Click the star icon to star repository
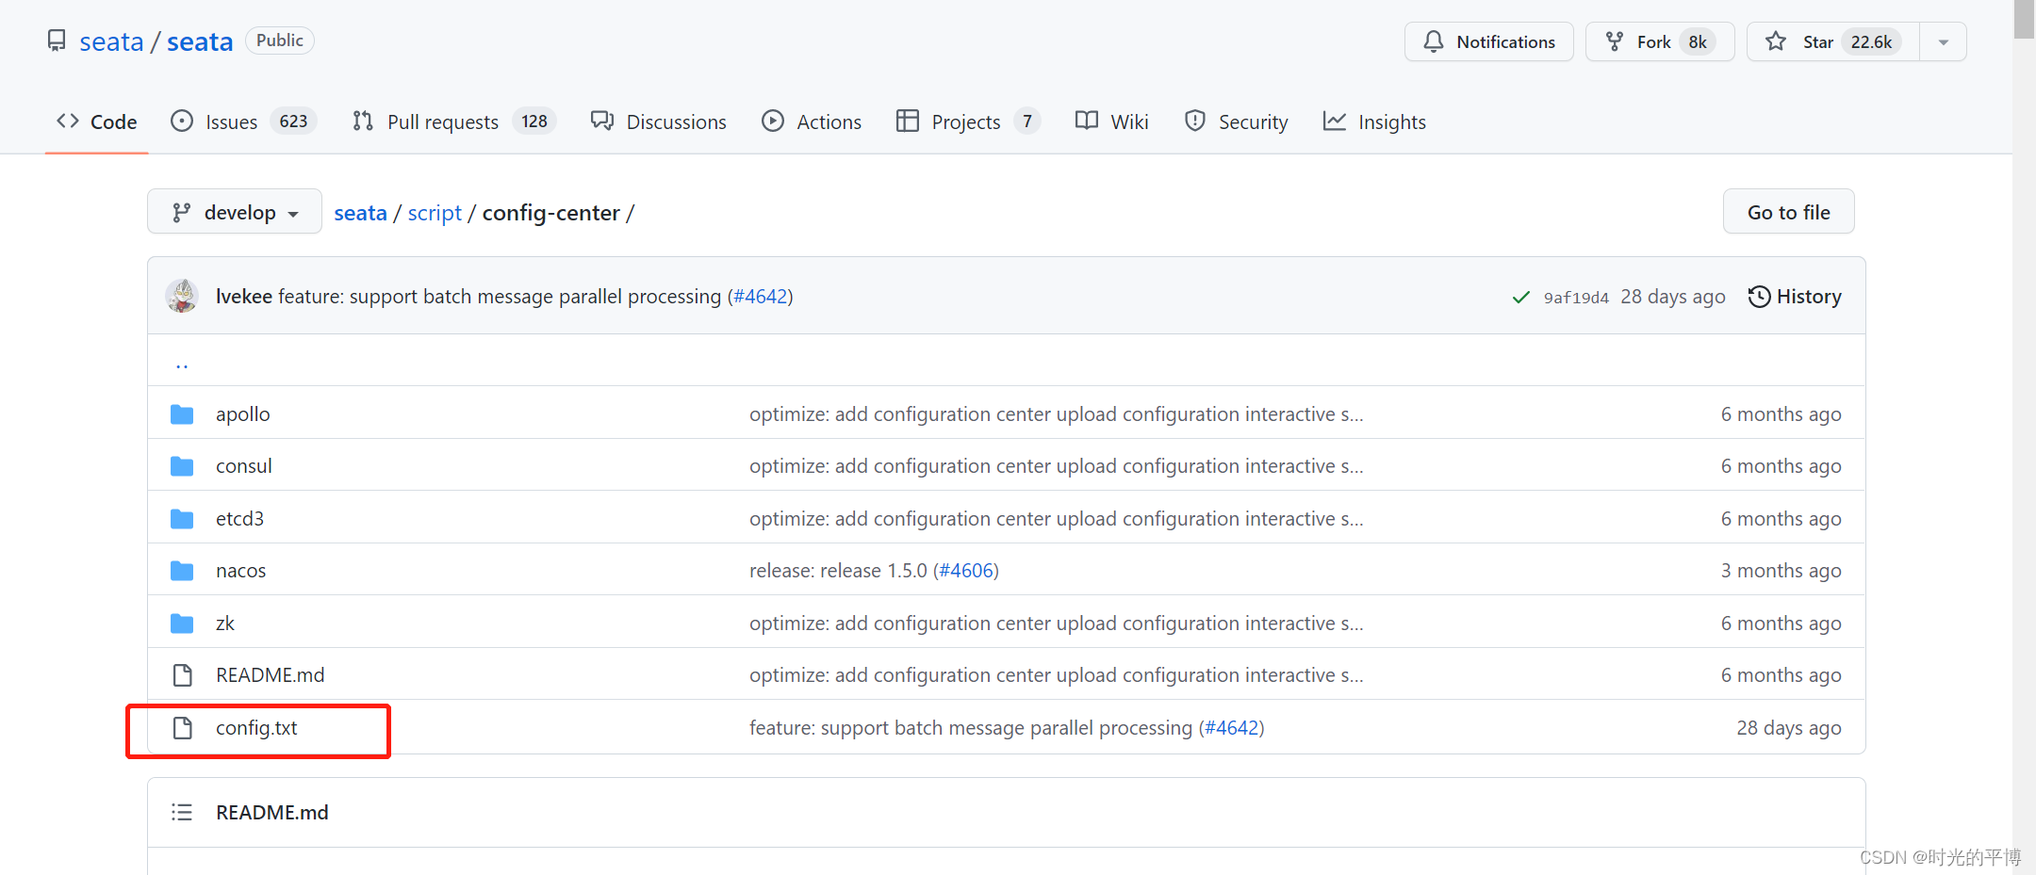Viewport: 2036px width, 875px height. [x=1776, y=41]
